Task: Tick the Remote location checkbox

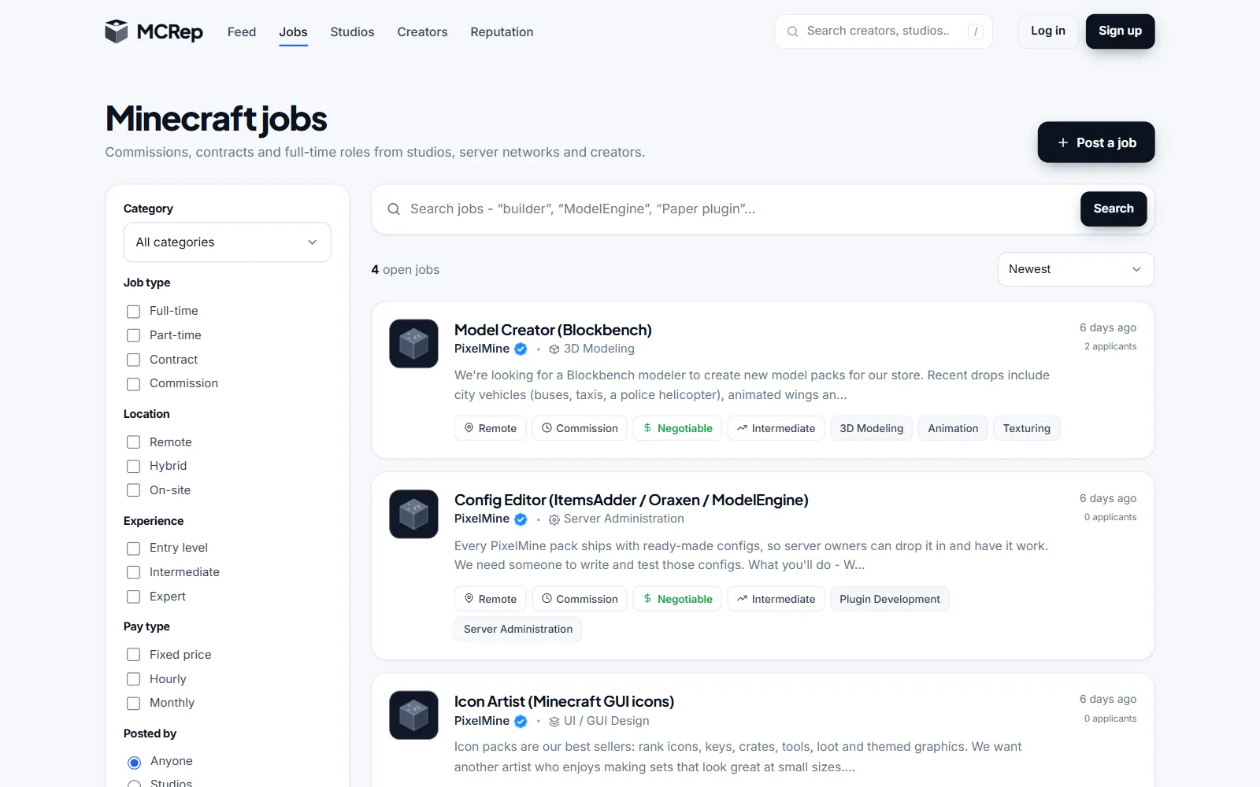Action: 134,442
